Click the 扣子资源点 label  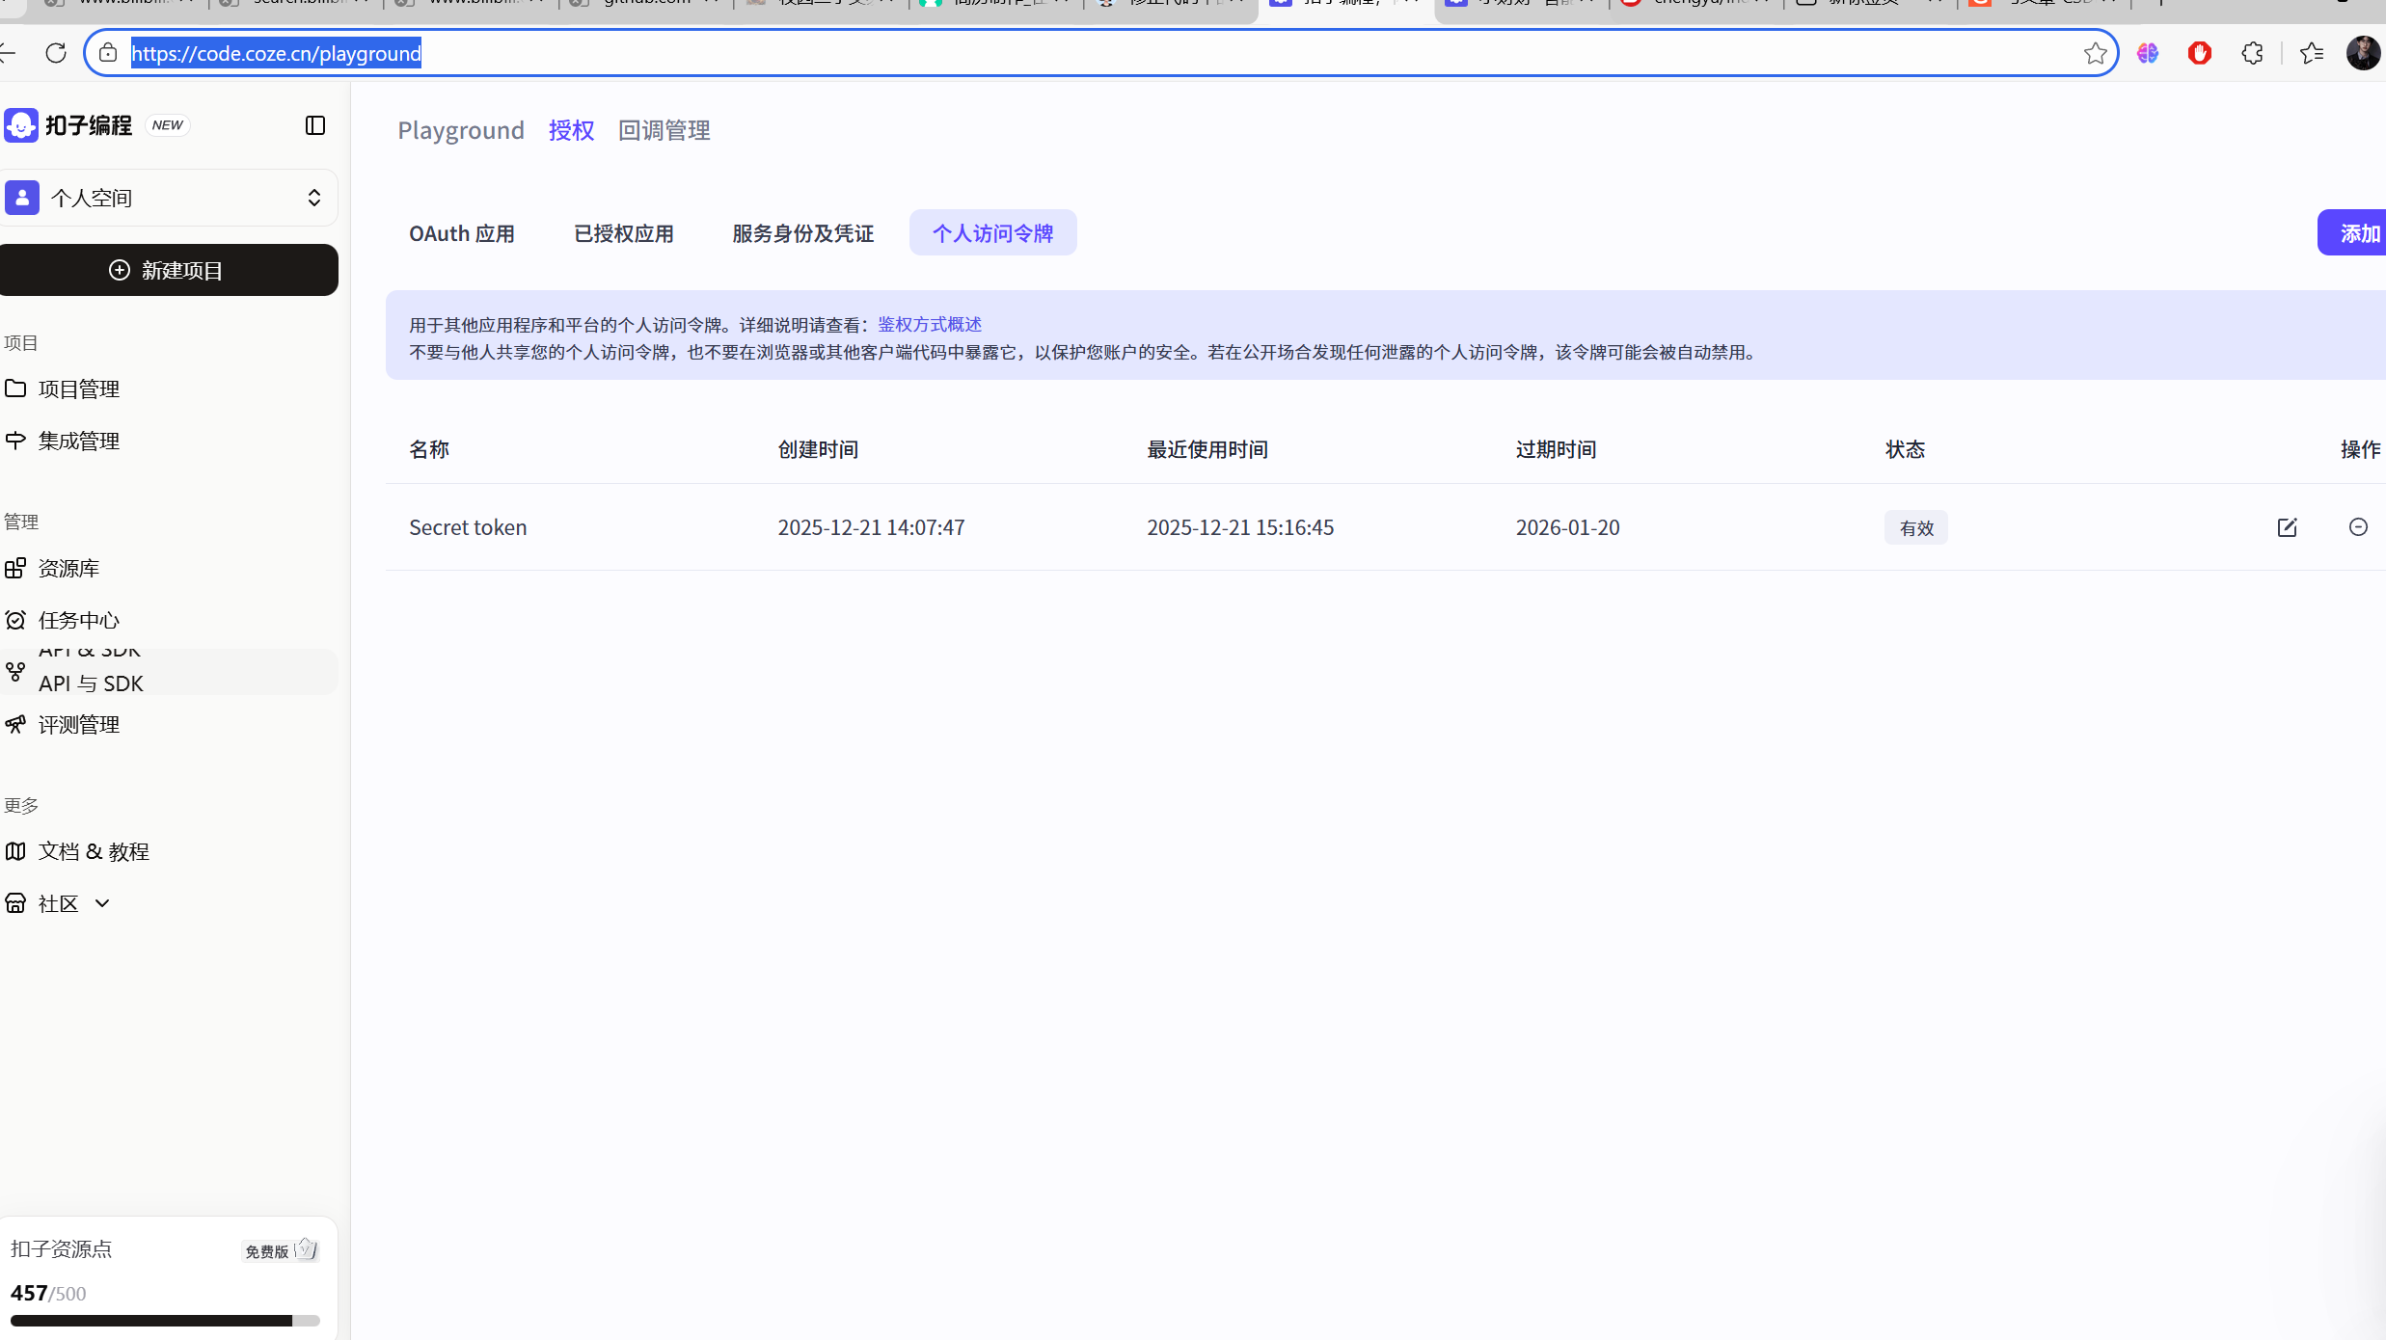click(x=61, y=1249)
